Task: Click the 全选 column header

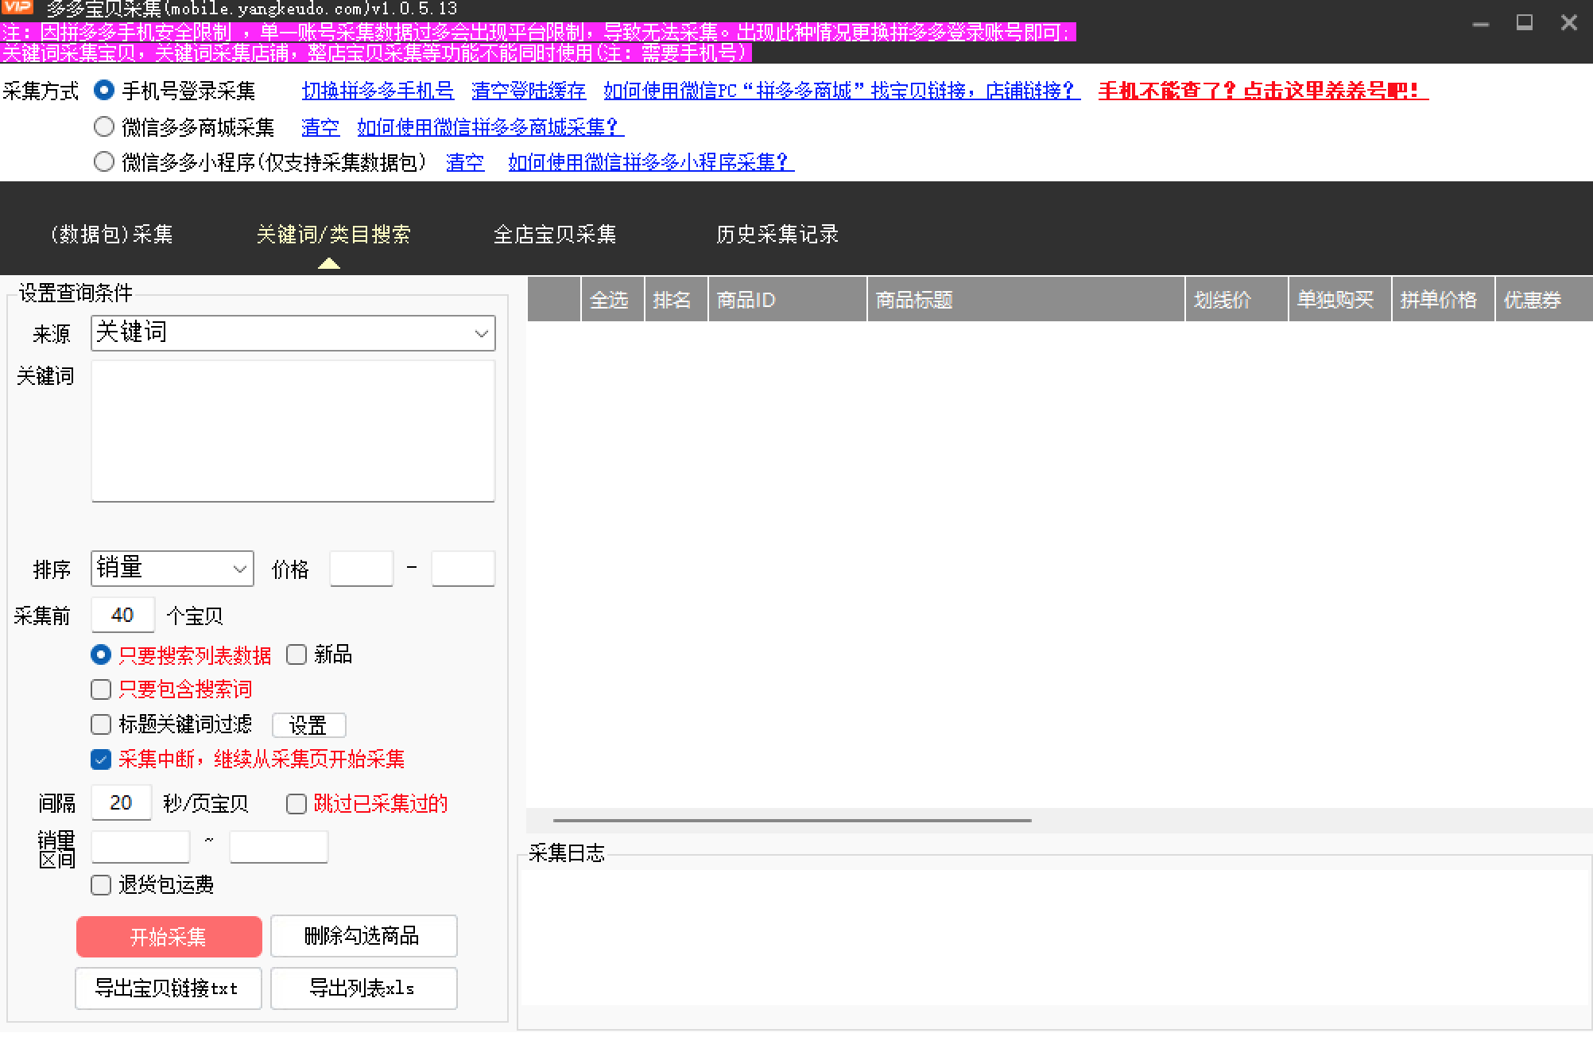Action: tap(613, 300)
